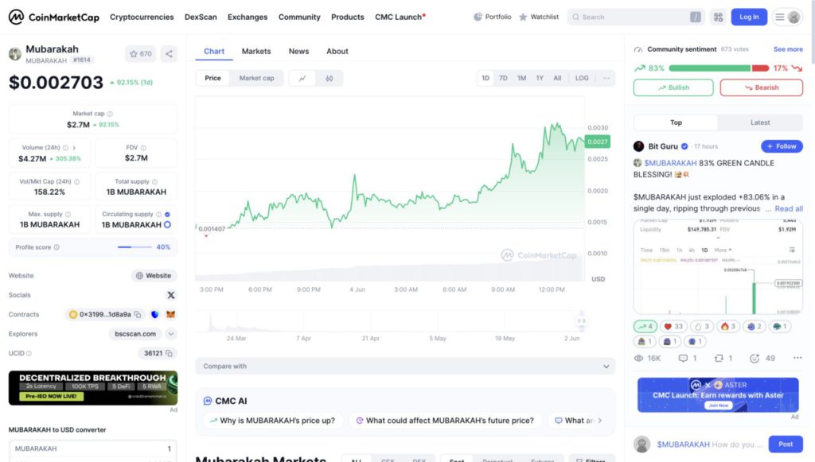Open the comment icon under the post
Viewport: 815px width, 462px height.
(683, 359)
